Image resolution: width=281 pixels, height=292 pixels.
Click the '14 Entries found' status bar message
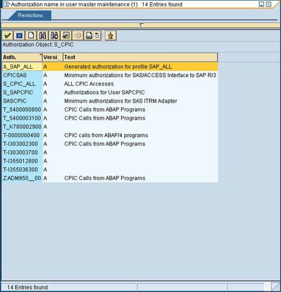27,287
